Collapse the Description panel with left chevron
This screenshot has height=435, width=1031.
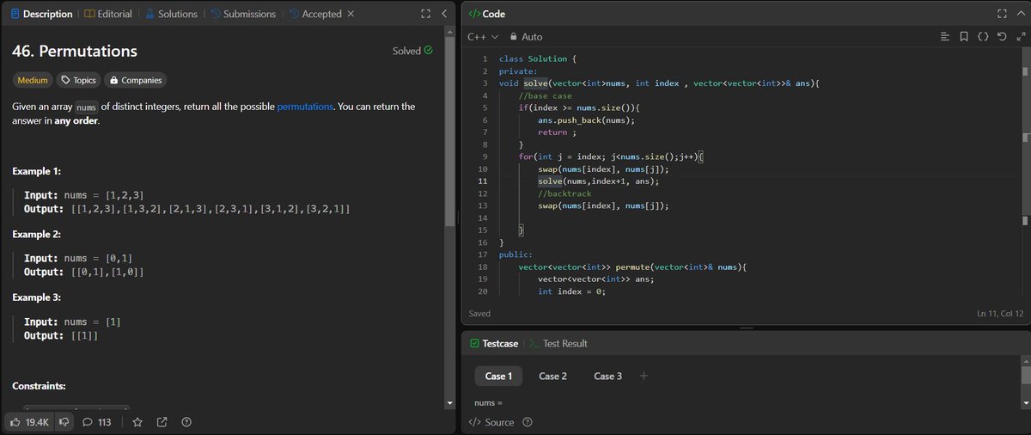pos(443,14)
